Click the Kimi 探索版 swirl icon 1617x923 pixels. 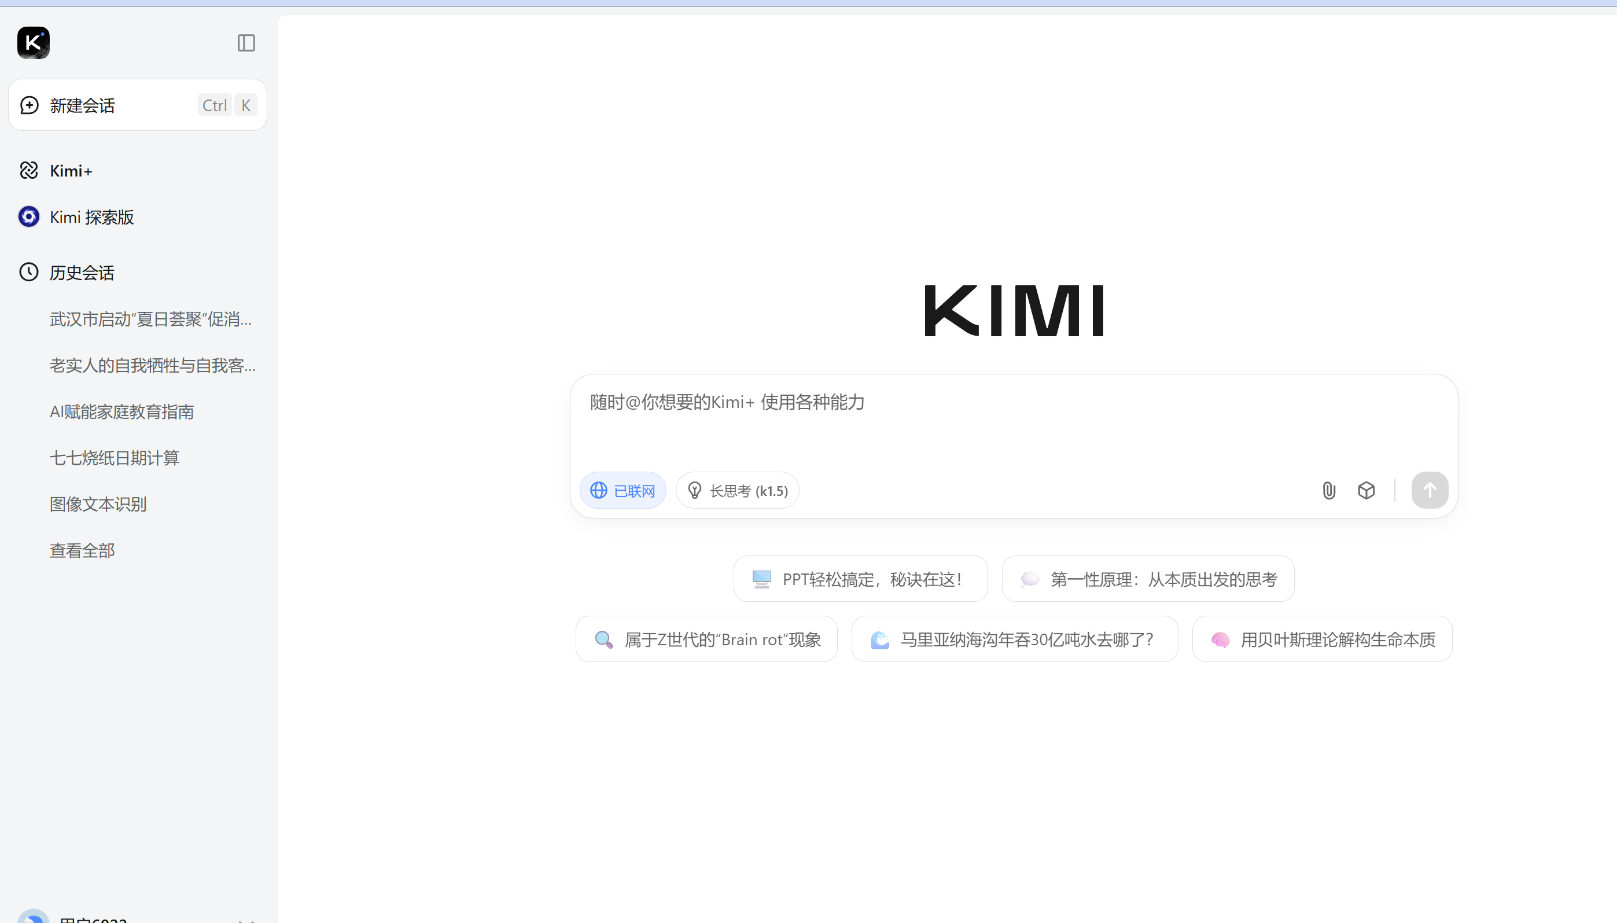(x=29, y=217)
